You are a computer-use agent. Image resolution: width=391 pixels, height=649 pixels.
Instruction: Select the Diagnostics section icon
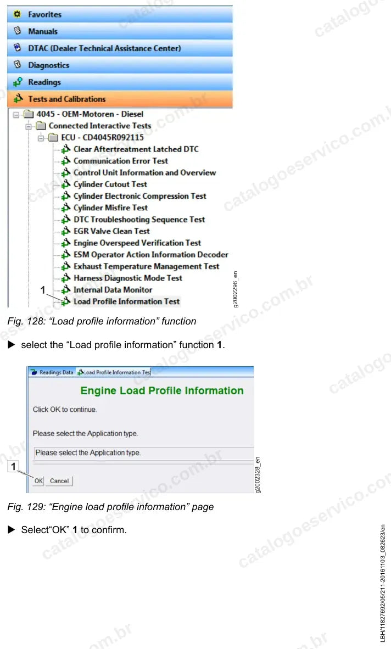click(17, 65)
